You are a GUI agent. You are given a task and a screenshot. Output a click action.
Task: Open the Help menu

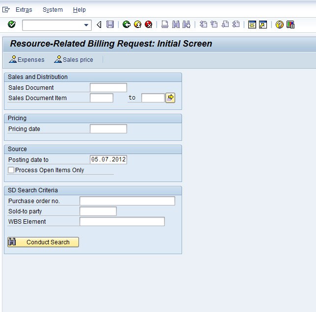(x=79, y=10)
